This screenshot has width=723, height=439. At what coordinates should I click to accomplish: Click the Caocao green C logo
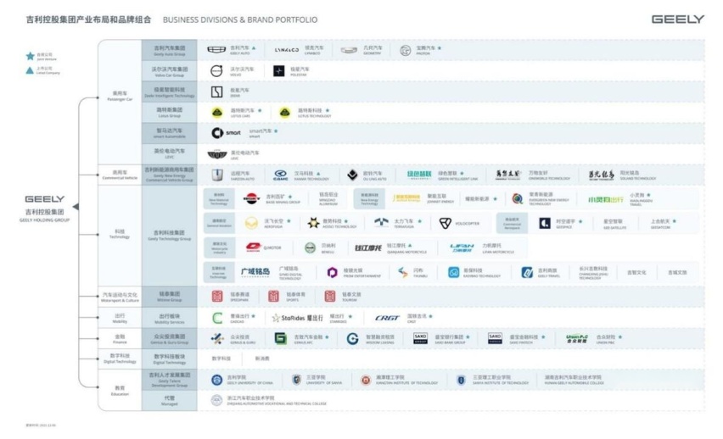coord(217,318)
